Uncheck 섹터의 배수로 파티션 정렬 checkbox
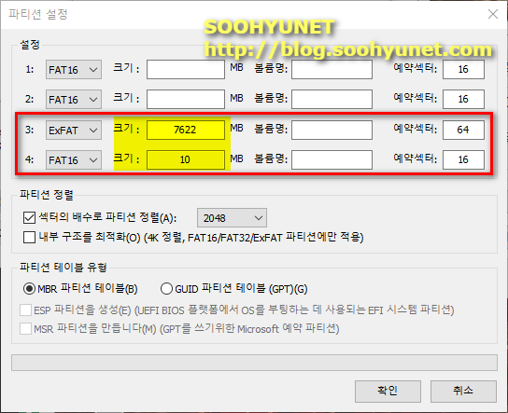This screenshot has width=508, height=413. [x=29, y=217]
